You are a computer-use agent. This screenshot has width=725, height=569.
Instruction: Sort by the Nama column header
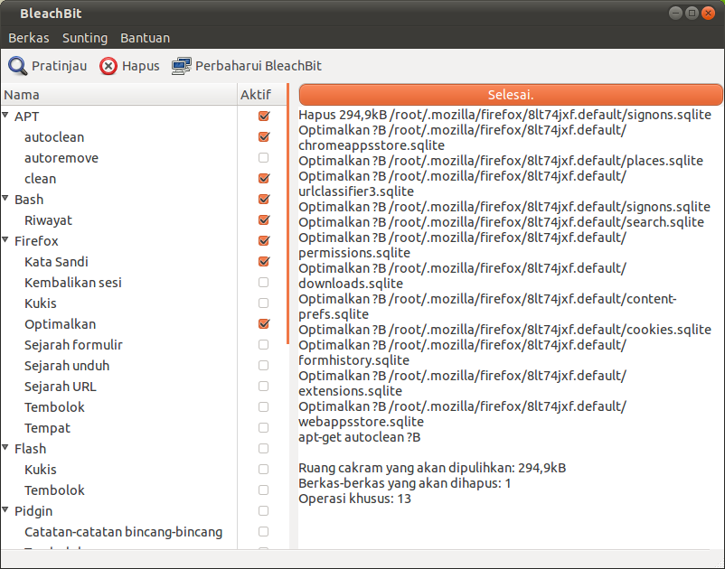pos(118,95)
